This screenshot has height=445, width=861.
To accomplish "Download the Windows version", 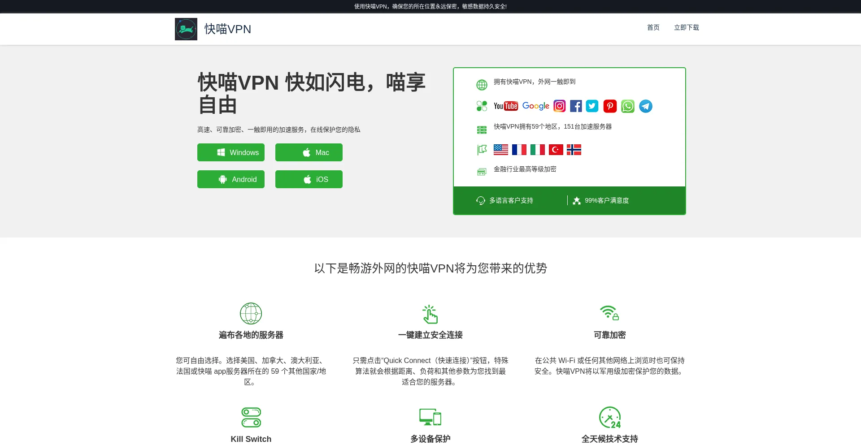I will (231, 152).
